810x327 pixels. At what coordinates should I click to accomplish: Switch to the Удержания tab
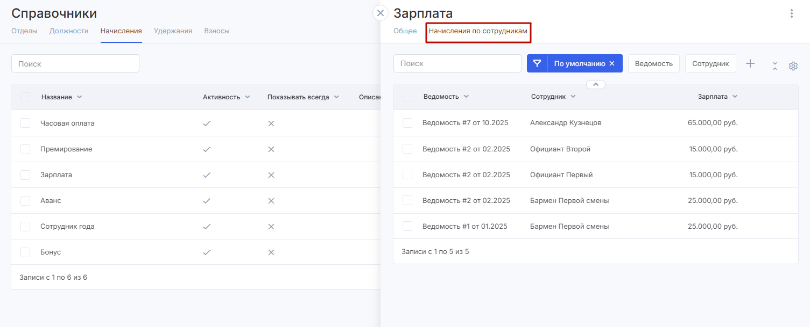coord(173,31)
